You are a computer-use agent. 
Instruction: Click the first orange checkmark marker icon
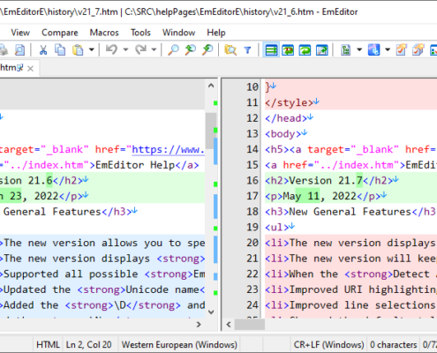(x=401, y=49)
